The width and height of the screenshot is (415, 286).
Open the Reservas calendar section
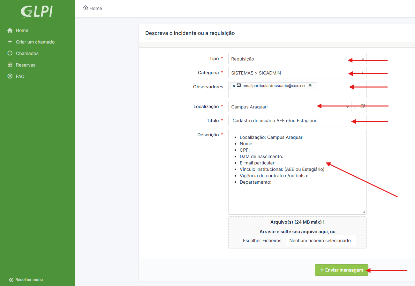point(26,65)
